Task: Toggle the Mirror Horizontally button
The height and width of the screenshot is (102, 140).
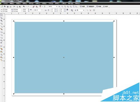Action: (x=46, y=10)
